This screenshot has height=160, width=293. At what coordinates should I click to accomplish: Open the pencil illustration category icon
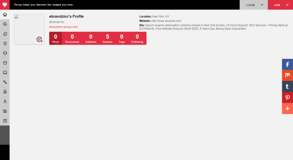[5, 82]
